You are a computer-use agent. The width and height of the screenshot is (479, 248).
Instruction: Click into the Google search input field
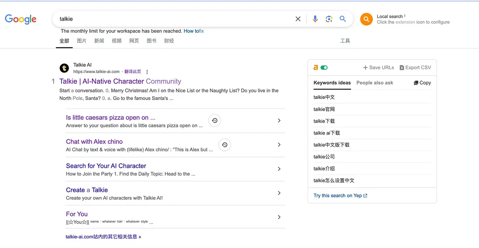(174, 19)
